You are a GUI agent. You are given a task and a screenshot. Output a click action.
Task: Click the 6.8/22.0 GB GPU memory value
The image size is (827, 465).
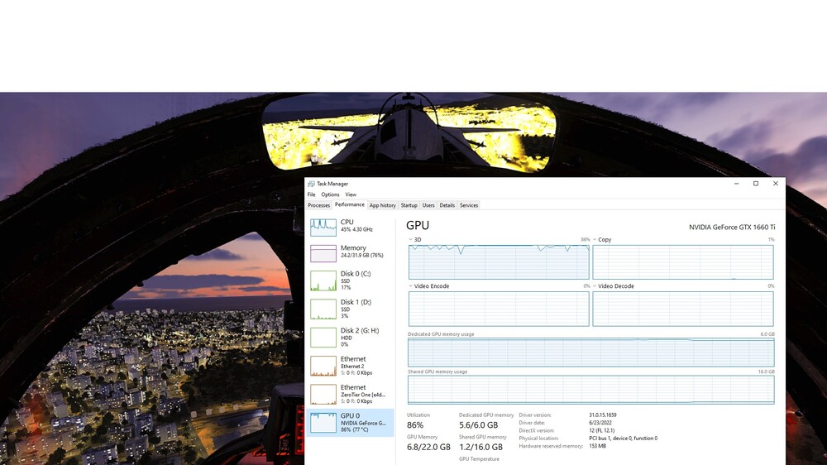[428, 447]
